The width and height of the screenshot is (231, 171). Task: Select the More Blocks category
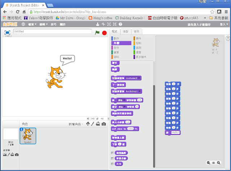tap(143, 57)
